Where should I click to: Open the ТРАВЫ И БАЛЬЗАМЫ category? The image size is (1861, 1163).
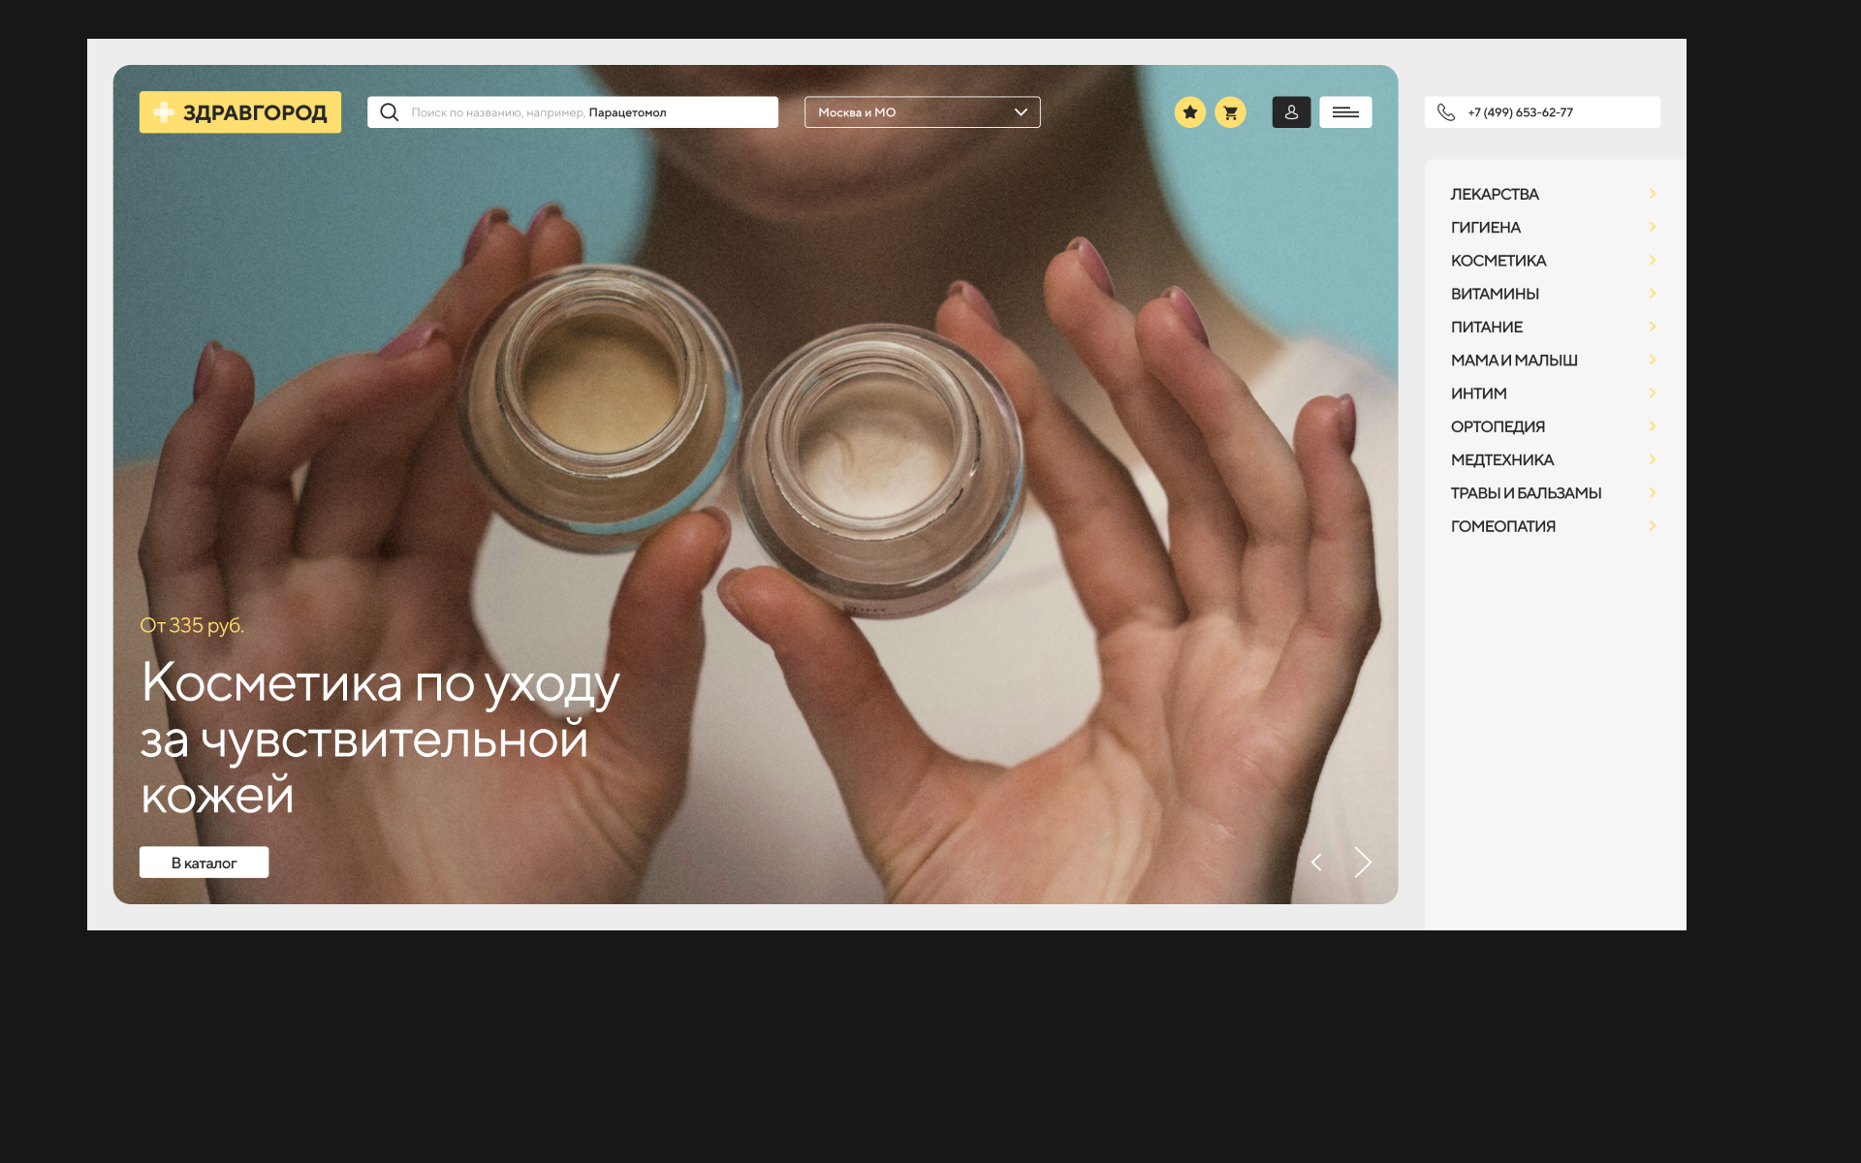tap(1526, 493)
